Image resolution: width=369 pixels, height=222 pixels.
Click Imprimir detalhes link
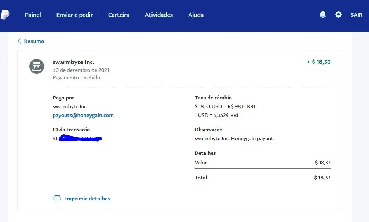tap(88, 199)
